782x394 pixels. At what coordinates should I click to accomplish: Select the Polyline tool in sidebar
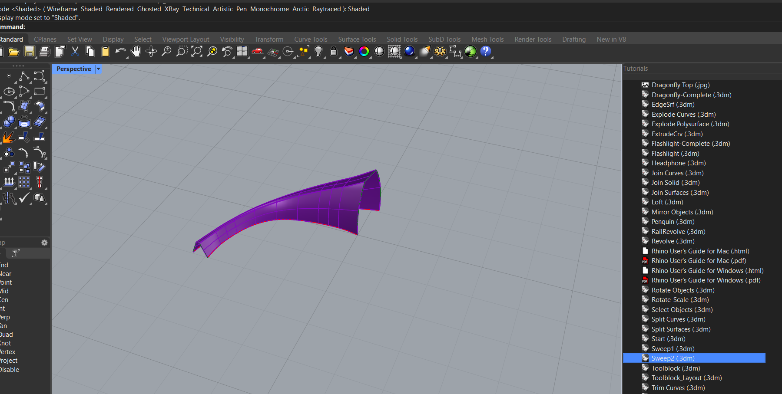[24, 76]
